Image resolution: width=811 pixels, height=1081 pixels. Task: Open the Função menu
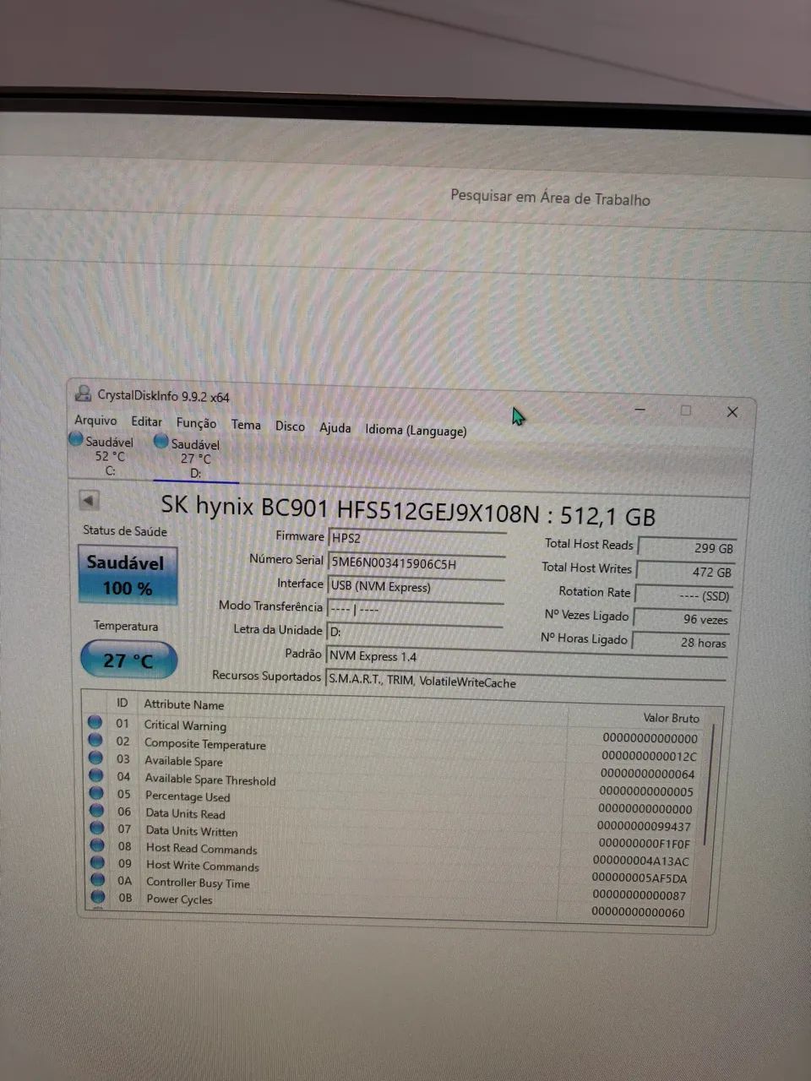click(x=196, y=423)
